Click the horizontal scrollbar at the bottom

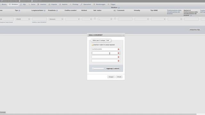[x=98, y=114]
